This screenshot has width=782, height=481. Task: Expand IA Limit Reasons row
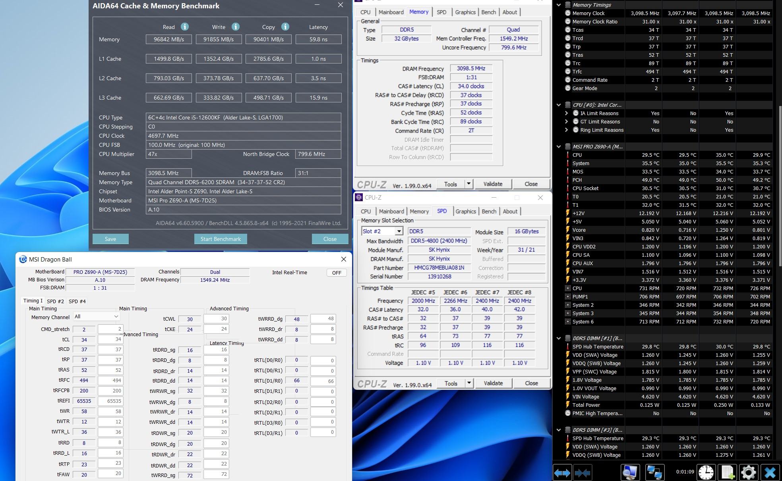click(566, 113)
